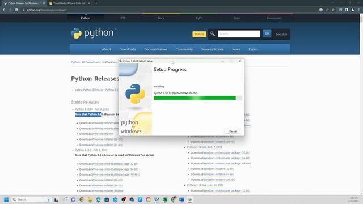This screenshot has width=363, height=204.
Task: Open the Python 3.12.0a4 - Jan. 10 release link
Action: [205, 185]
